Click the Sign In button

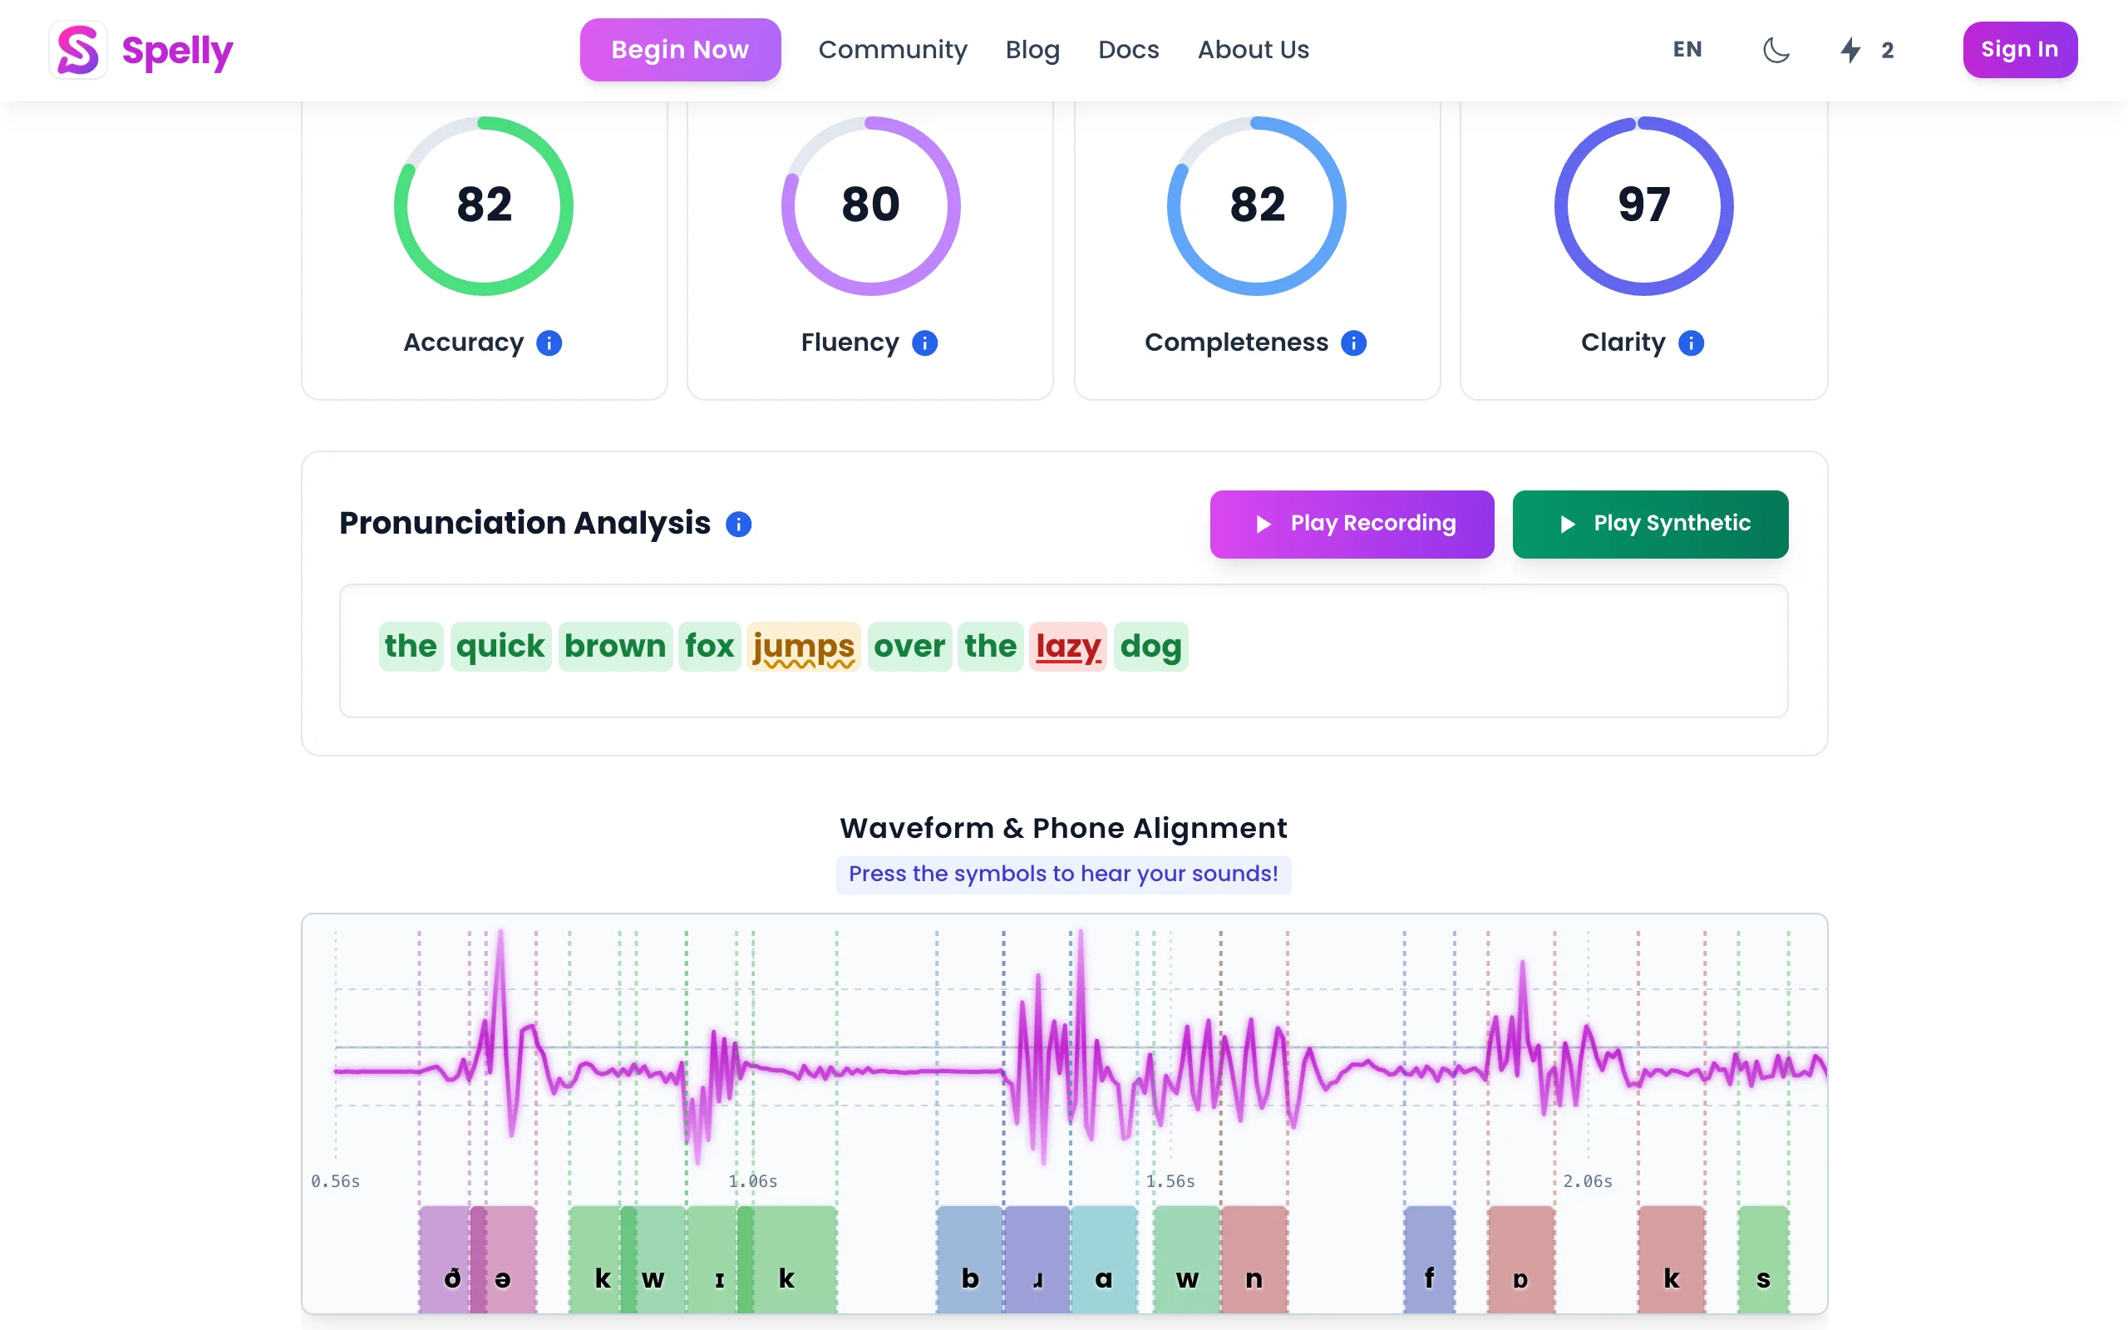click(x=2019, y=50)
